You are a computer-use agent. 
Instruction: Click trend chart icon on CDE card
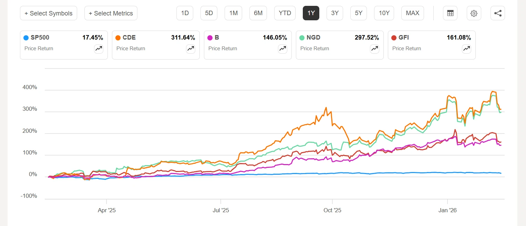pos(191,49)
